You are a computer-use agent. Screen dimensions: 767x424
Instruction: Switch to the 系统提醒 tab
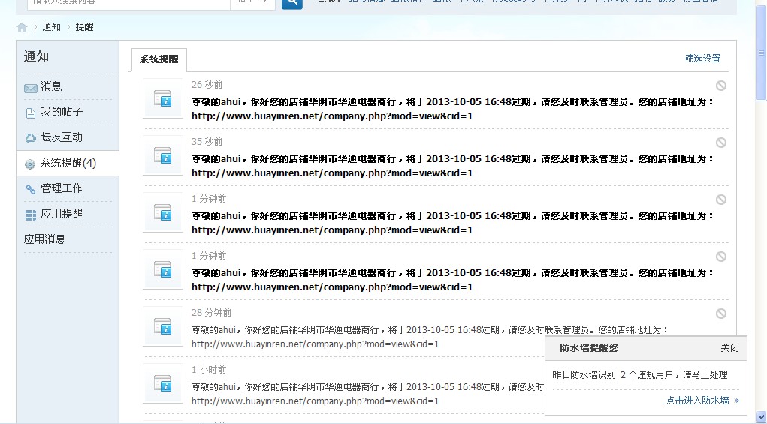(x=159, y=59)
